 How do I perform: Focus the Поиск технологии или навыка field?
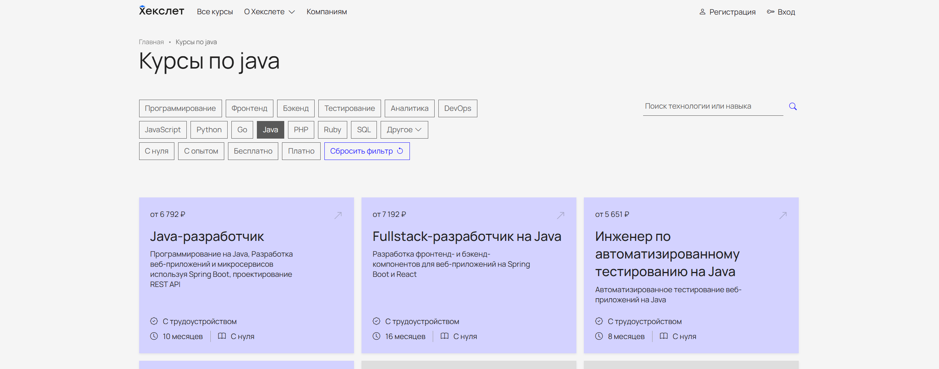coord(712,106)
